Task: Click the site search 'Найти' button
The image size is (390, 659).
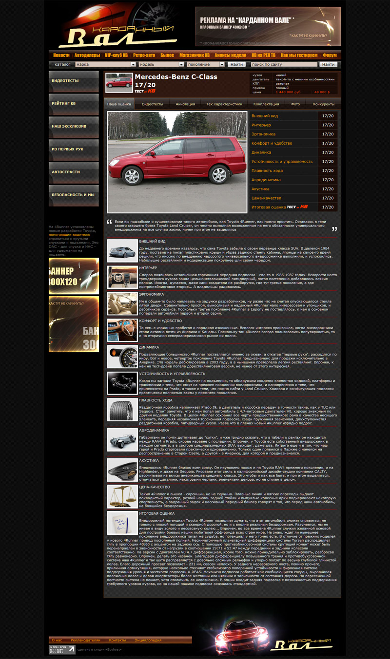Action: click(328, 64)
